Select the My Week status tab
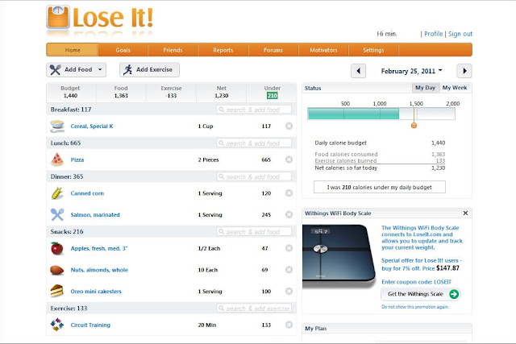 pyautogui.click(x=455, y=88)
